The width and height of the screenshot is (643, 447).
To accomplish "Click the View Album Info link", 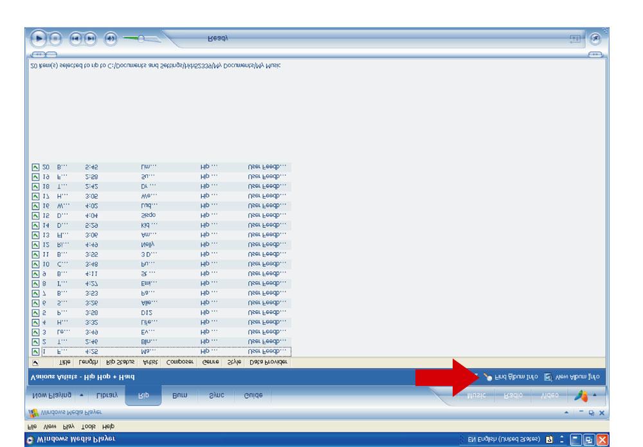I will point(577,376).
